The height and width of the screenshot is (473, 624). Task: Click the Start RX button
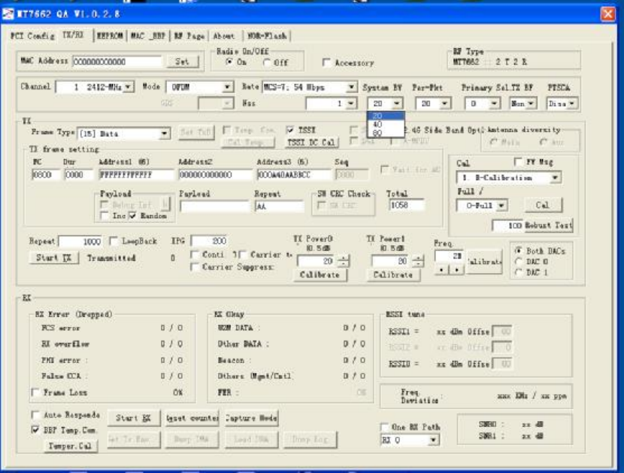click(133, 418)
